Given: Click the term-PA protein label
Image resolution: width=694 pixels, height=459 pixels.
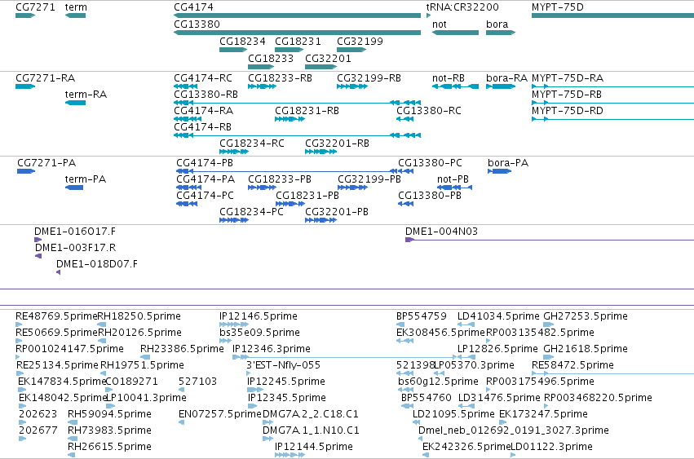Looking at the screenshot, I should [86, 179].
